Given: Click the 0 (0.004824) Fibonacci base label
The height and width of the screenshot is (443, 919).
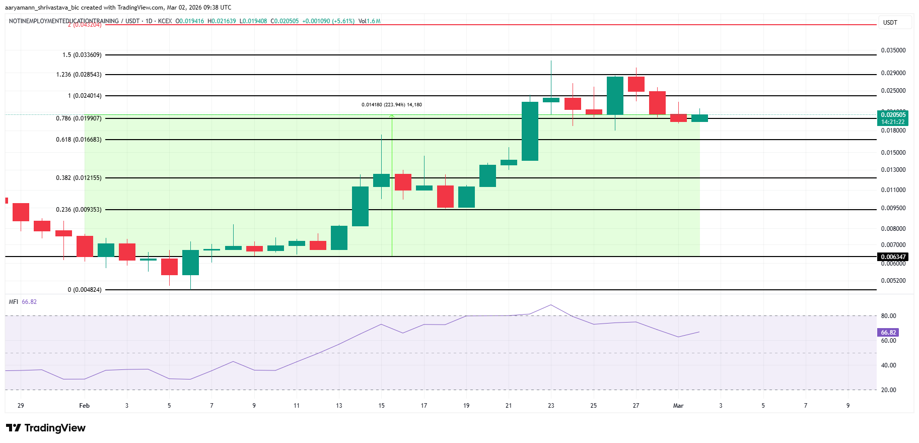Looking at the screenshot, I should click(x=85, y=290).
